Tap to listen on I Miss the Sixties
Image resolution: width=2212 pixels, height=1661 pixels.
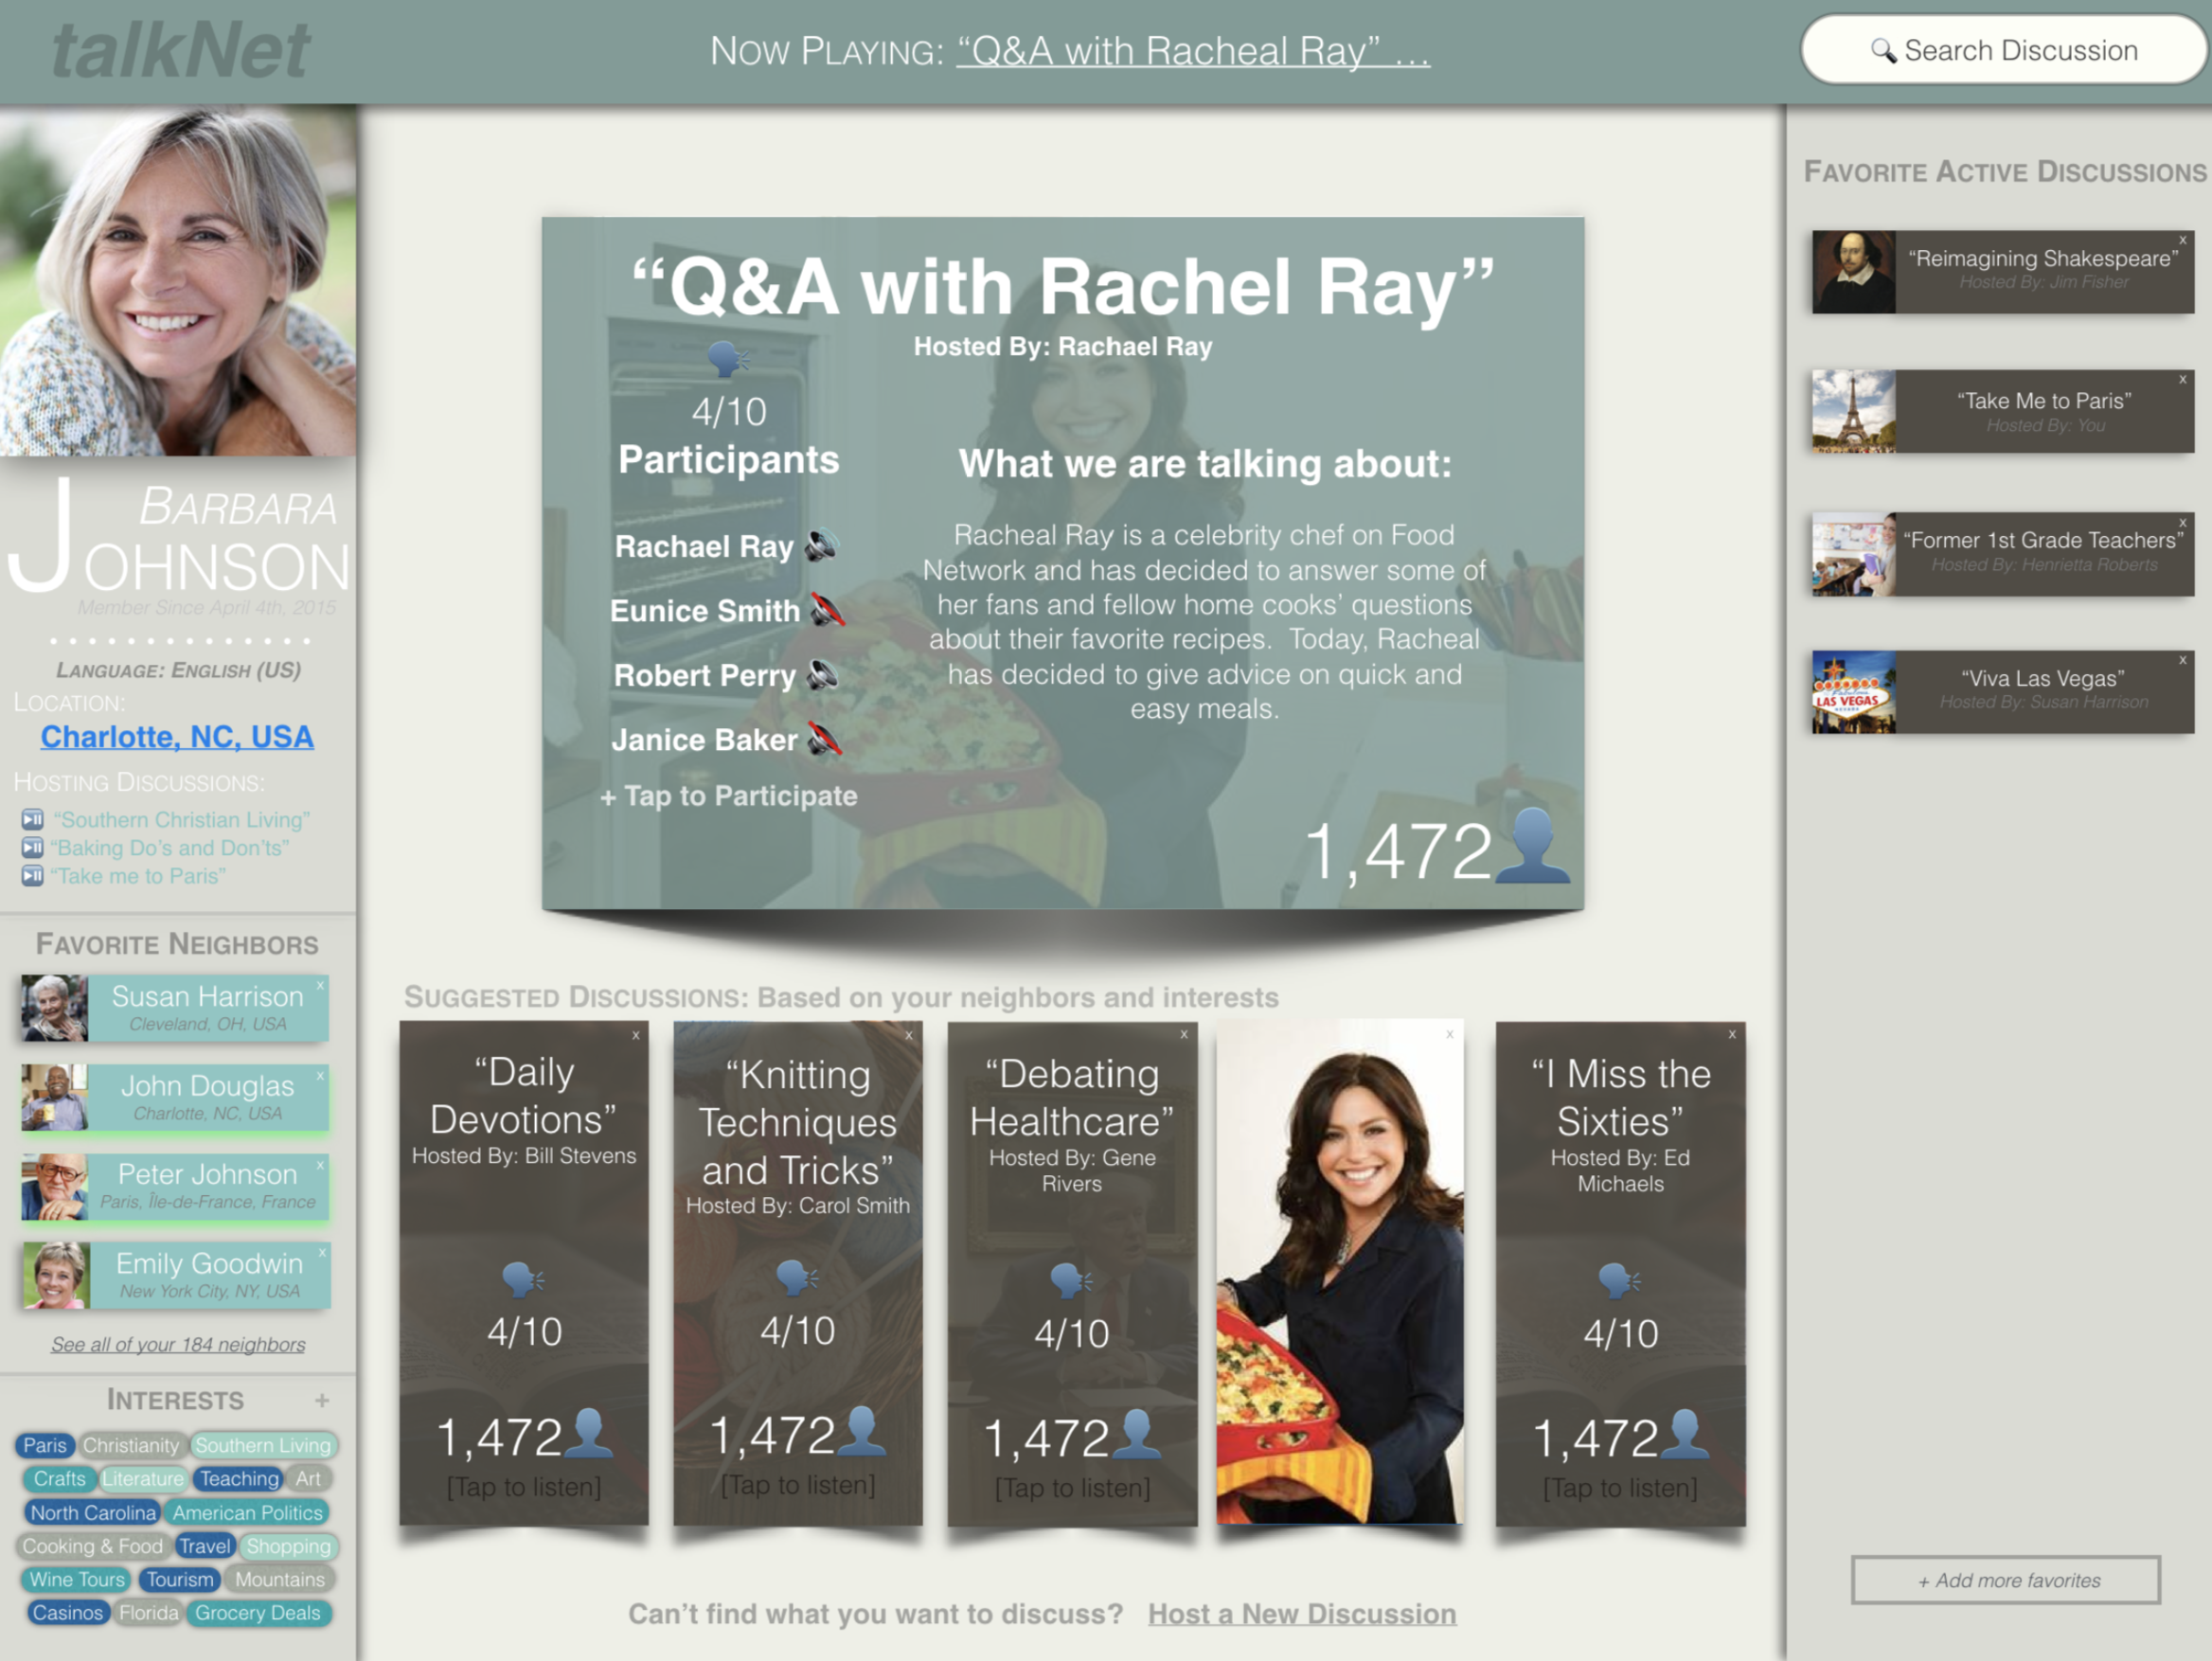tap(1620, 1488)
